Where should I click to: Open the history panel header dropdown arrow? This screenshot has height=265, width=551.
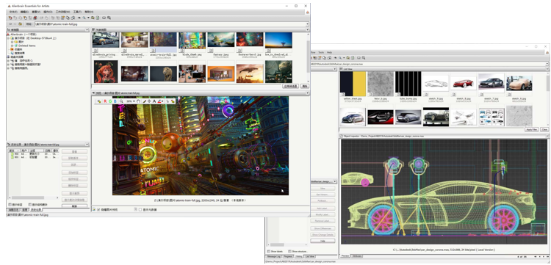pos(87,145)
